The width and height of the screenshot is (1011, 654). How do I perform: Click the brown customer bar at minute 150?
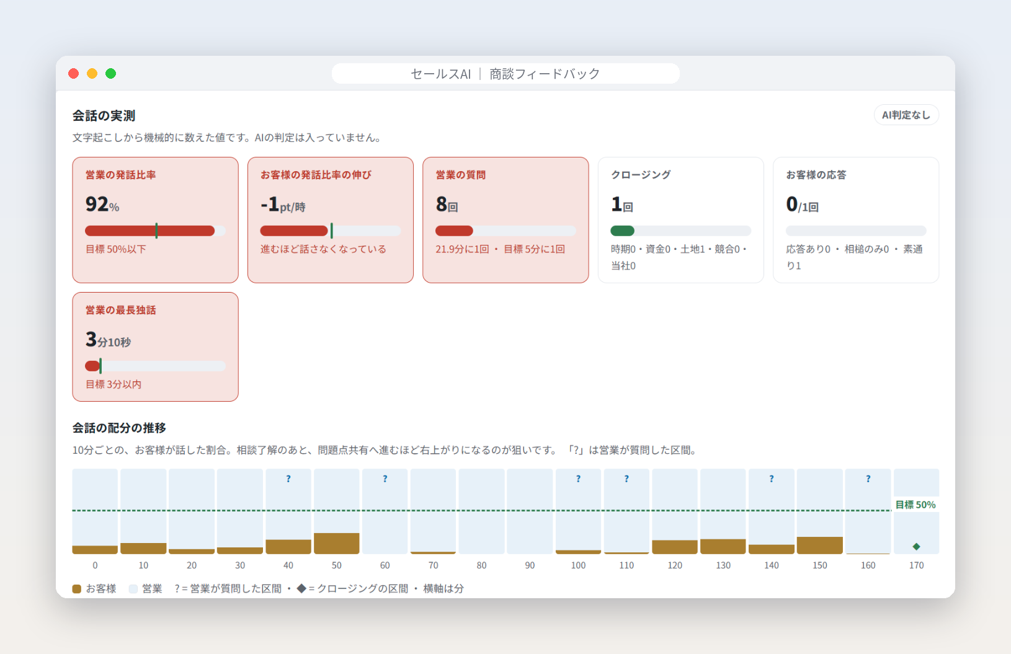click(x=820, y=546)
